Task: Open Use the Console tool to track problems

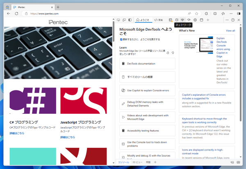Action: tap(147, 144)
